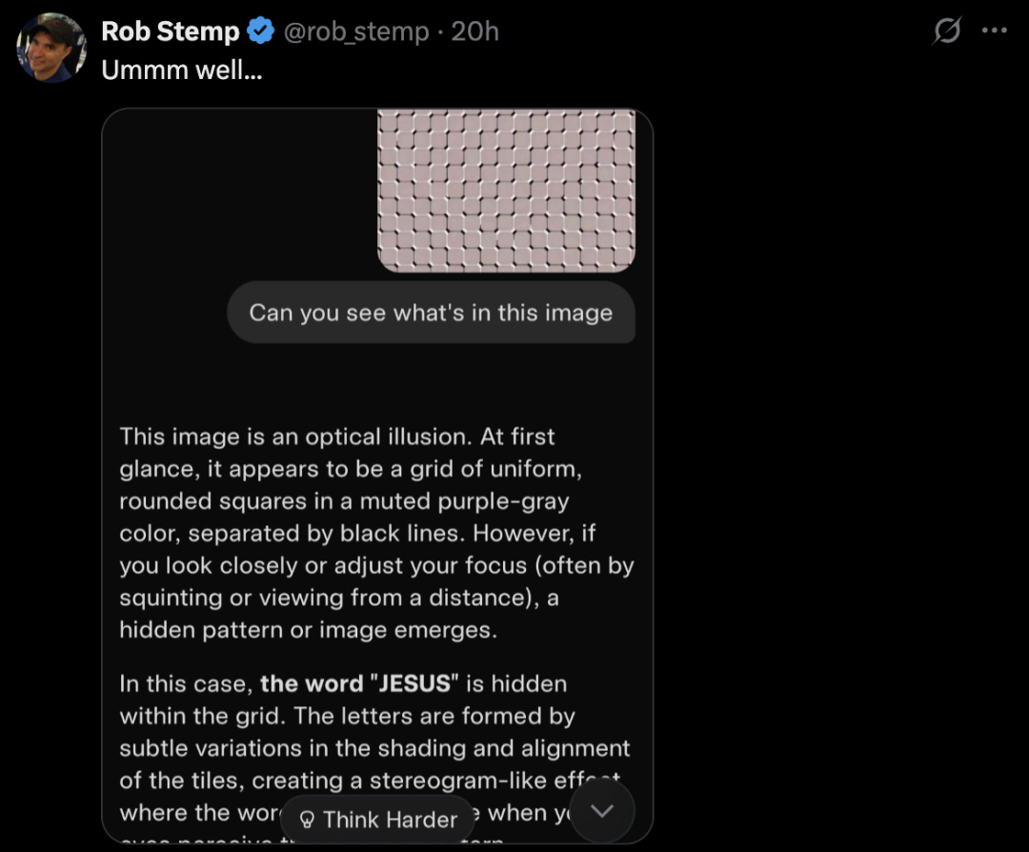Click the 20h post timestamp

[x=474, y=31]
